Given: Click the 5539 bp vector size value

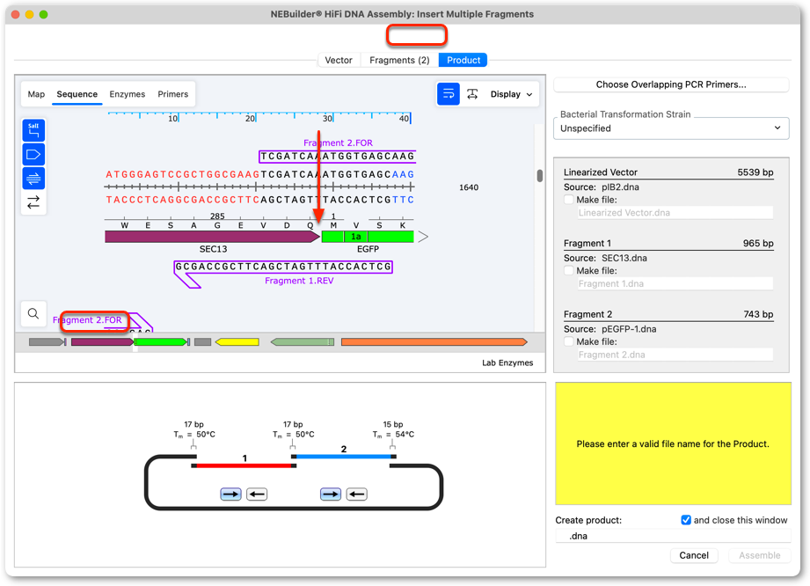Looking at the screenshot, I should point(755,172).
